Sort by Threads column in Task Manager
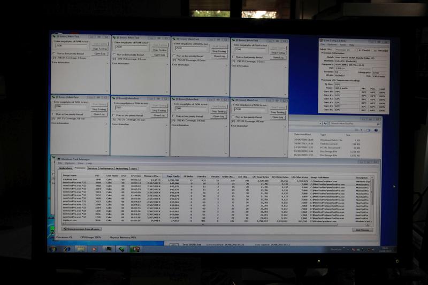This screenshot has width=428, height=285. click(x=215, y=177)
